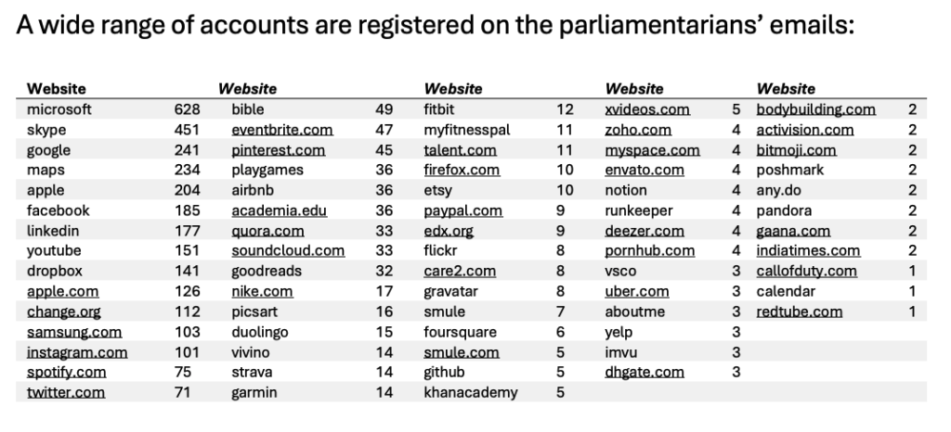Click the indiatimes.com link

click(808, 251)
